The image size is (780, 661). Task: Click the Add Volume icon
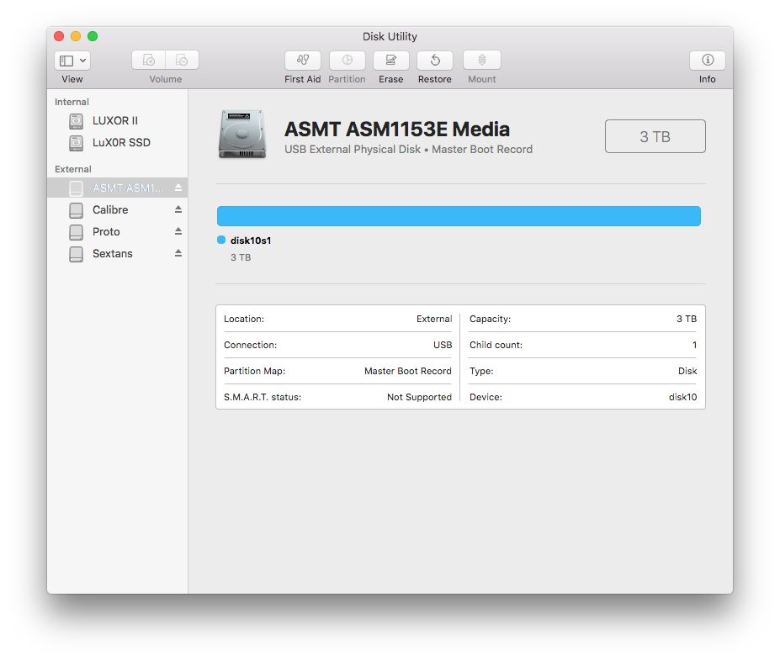[x=149, y=61]
